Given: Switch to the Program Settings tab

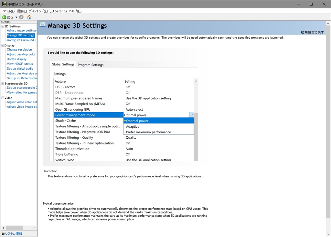Looking at the screenshot, I should point(91,65).
